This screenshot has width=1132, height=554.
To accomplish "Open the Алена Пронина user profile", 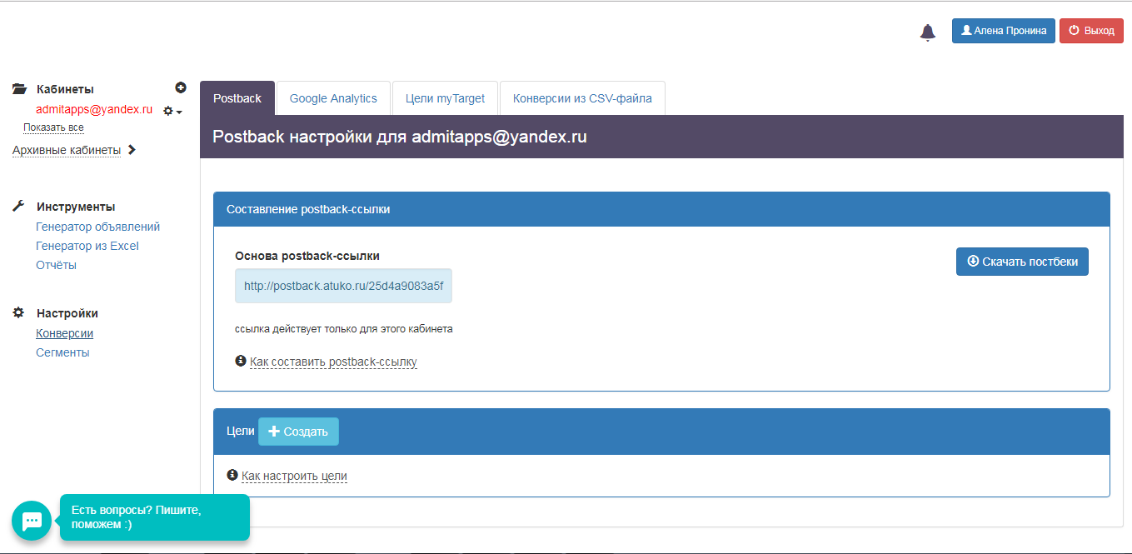I will [1003, 31].
